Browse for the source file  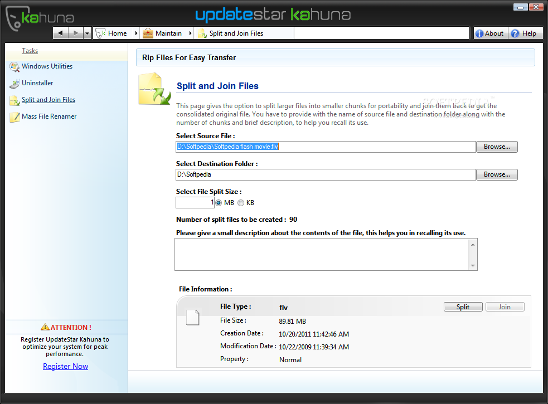[497, 147]
